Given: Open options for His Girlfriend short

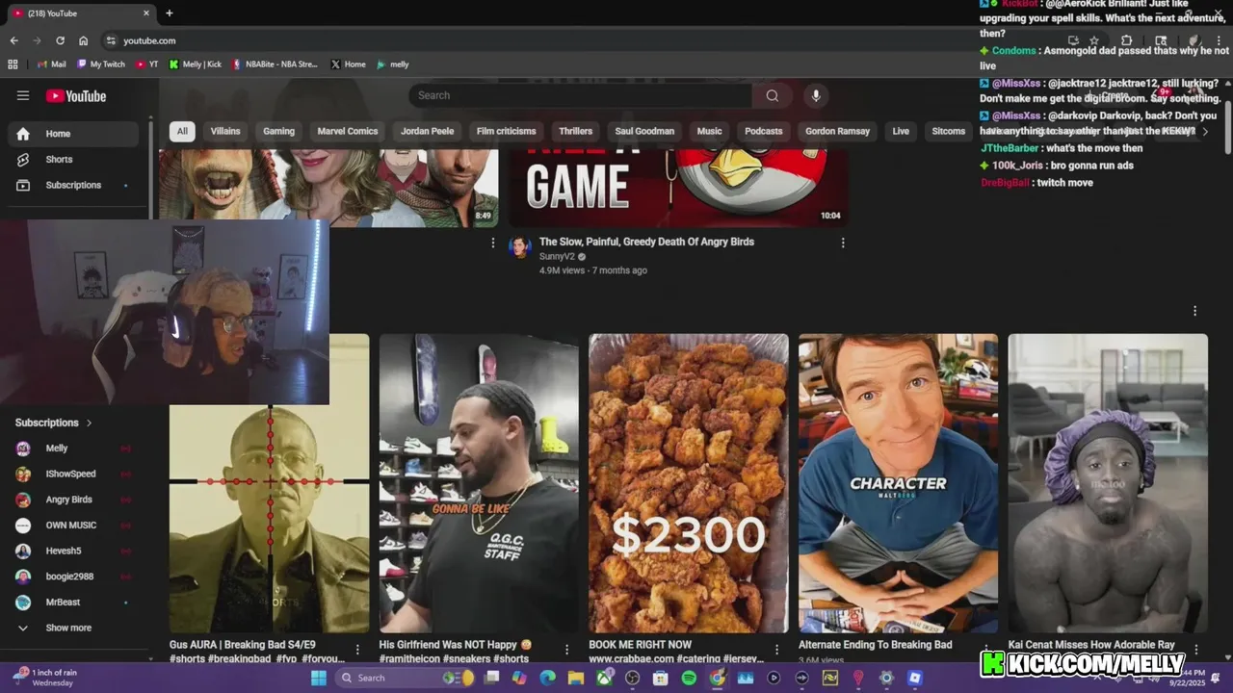Looking at the screenshot, I should (566, 650).
